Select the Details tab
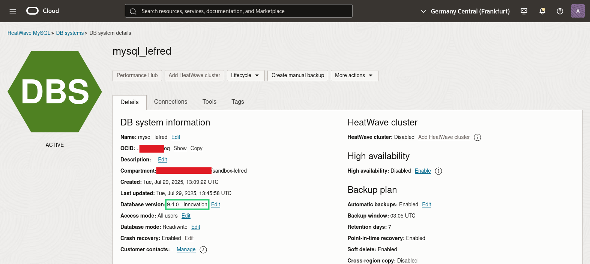The width and height of the screenshot is (590, 264). 129,102
